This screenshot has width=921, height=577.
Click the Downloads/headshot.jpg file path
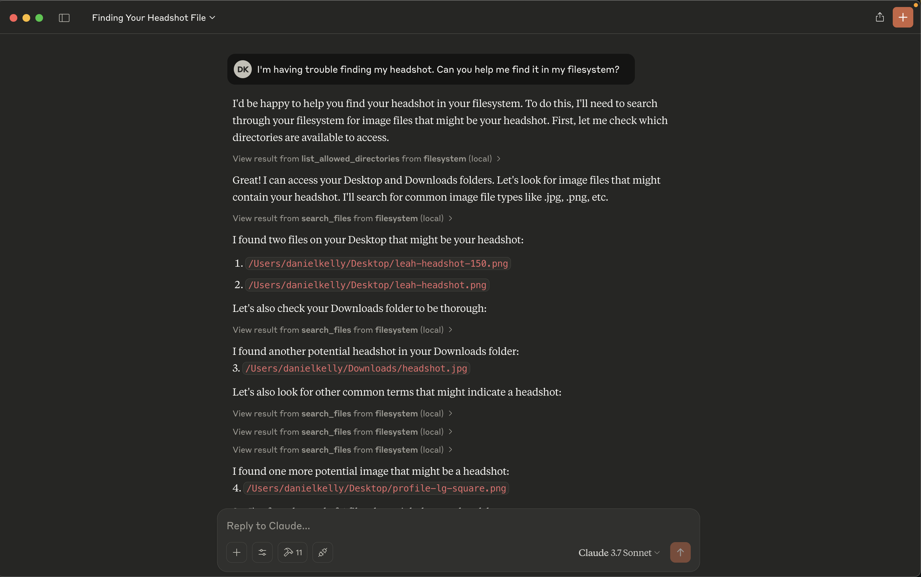point(356,369)
